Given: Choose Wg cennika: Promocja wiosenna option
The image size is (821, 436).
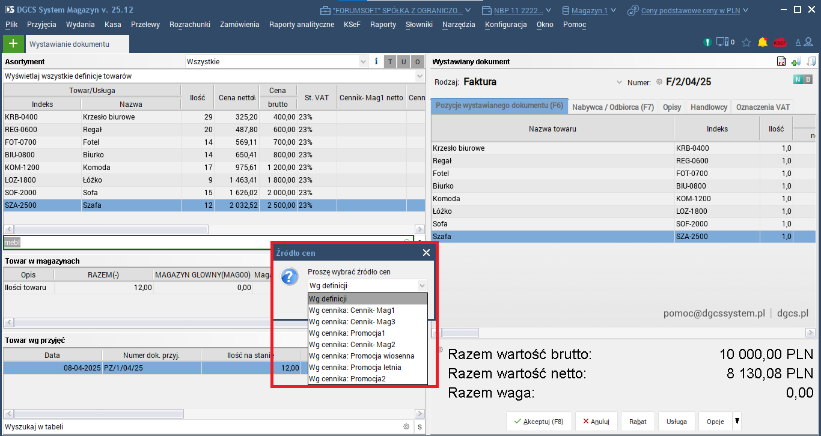Looking at the screenshot, I should [x=367, y=356].
